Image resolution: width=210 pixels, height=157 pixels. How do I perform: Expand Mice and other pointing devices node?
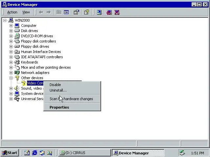tap(11, 68)
